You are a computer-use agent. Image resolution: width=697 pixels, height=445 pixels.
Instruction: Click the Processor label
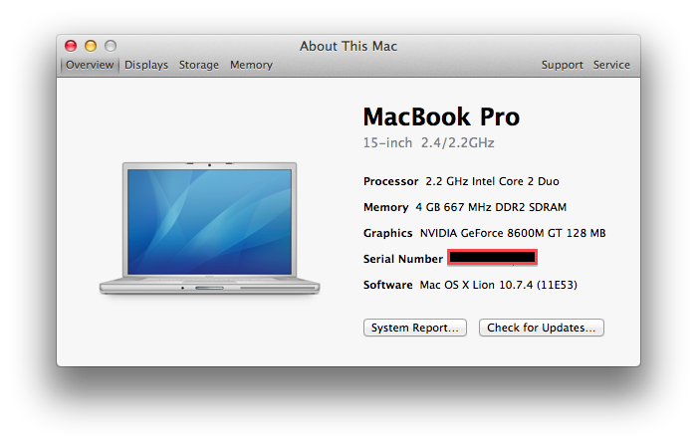coord(390,181)
